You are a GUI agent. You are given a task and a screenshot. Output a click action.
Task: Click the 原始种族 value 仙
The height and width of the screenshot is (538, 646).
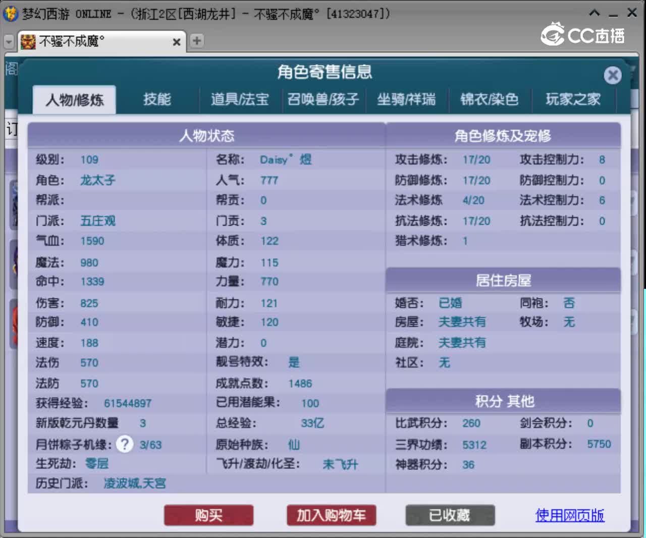click(294, 445)
